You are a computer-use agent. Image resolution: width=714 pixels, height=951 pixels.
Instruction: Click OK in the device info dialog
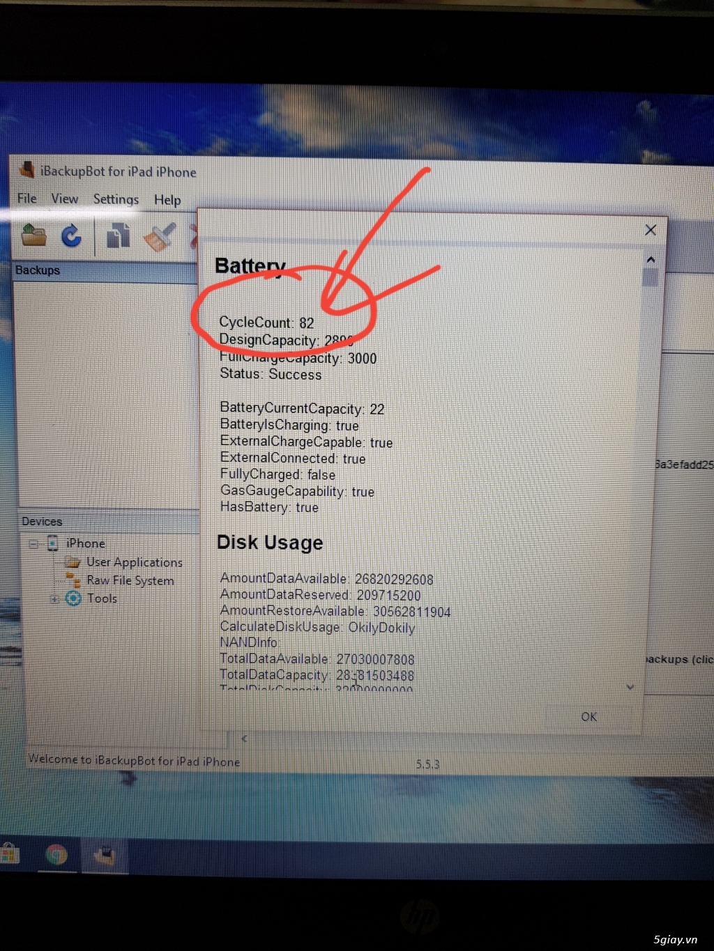pyautogui.click(x=589, y=716)
